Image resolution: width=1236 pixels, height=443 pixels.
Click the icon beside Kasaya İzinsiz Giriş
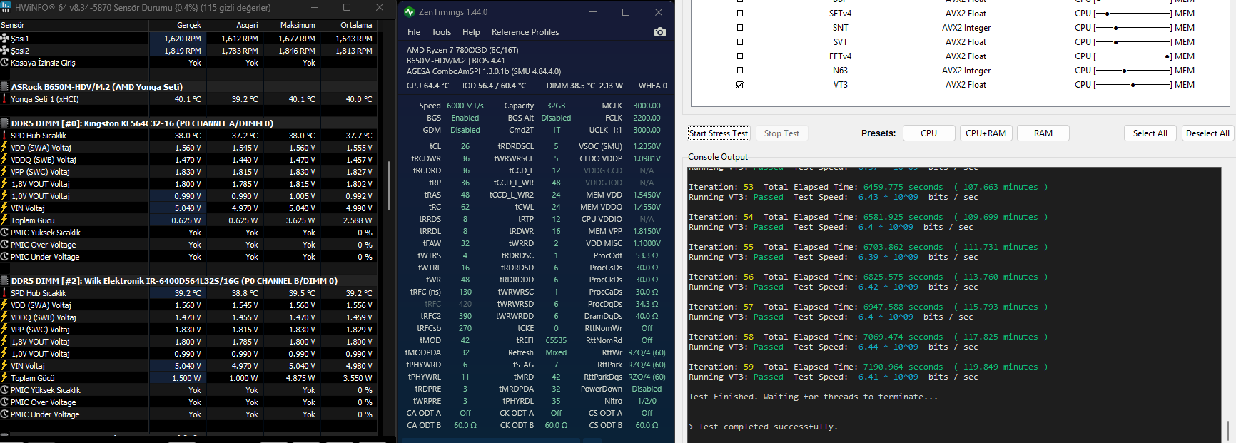tap(5, 63)
